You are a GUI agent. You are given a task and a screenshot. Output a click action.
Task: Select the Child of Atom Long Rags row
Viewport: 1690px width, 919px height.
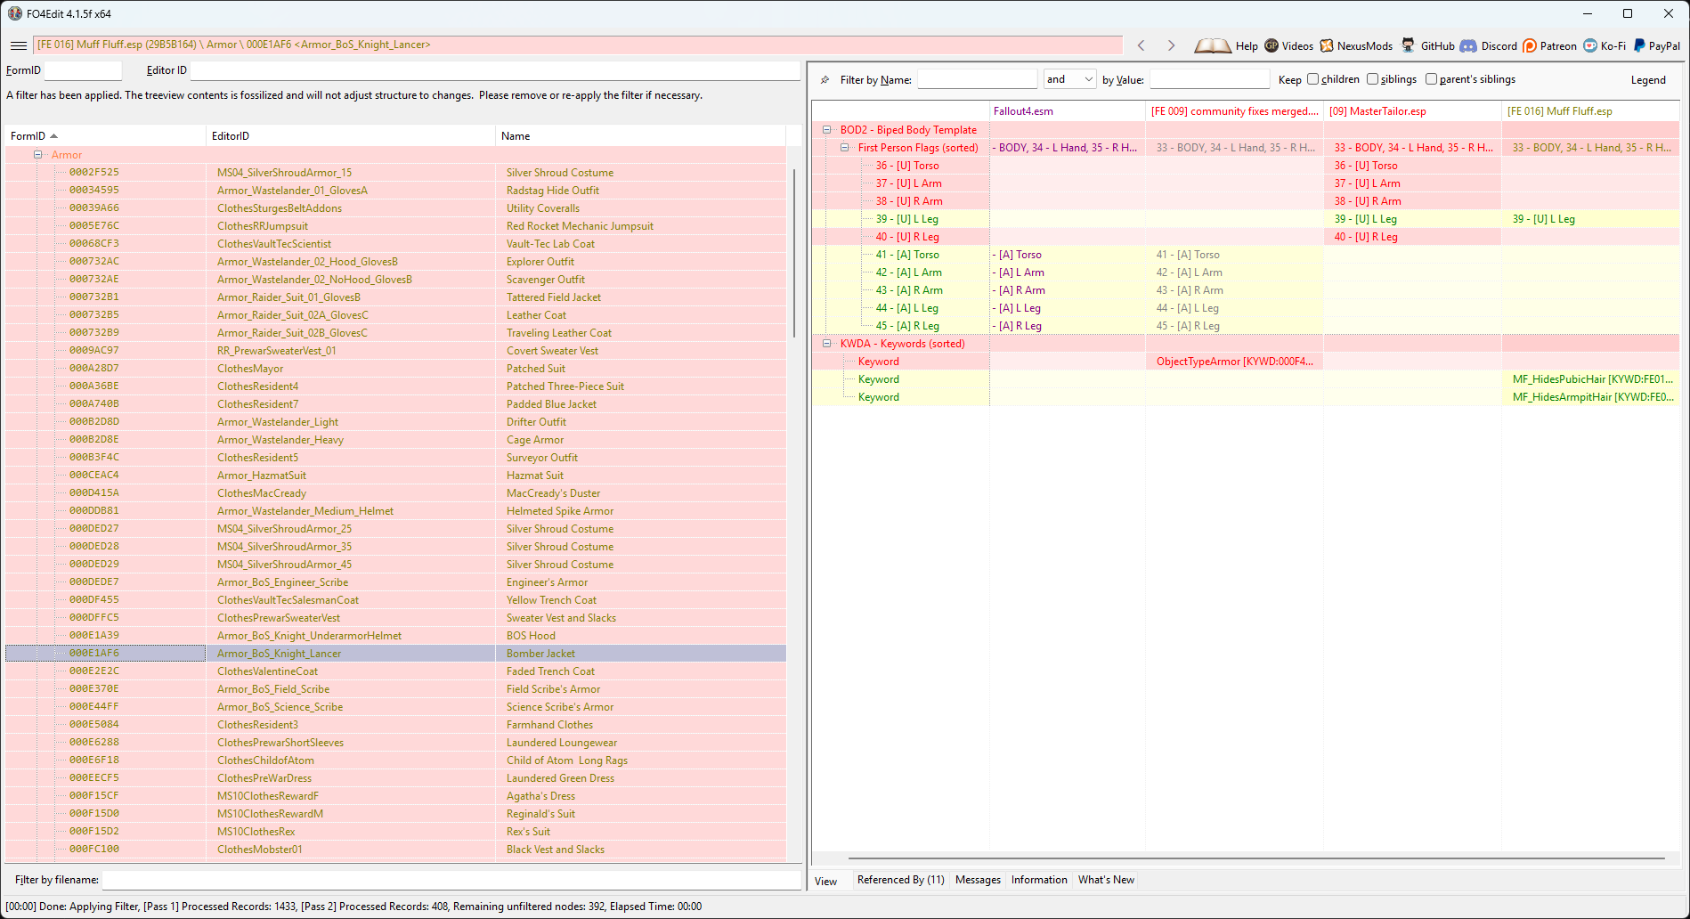tap(395, 760)
